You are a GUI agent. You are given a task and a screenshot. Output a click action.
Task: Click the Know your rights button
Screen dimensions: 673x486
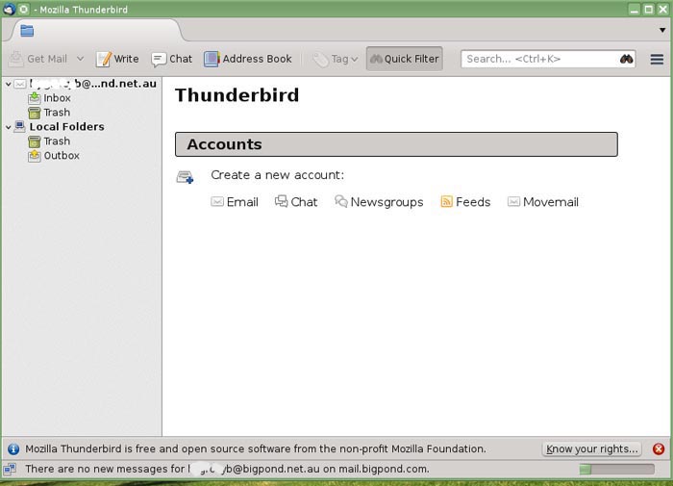tap(591, 448)
